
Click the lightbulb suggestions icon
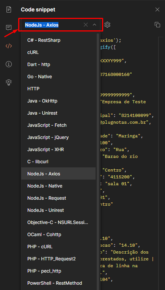pos(9,82)
